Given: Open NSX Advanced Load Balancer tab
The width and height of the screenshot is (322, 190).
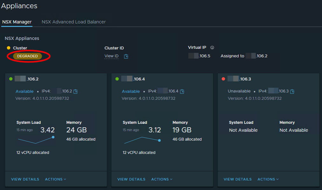Looking at the screenshot, I should click(74, 22).
